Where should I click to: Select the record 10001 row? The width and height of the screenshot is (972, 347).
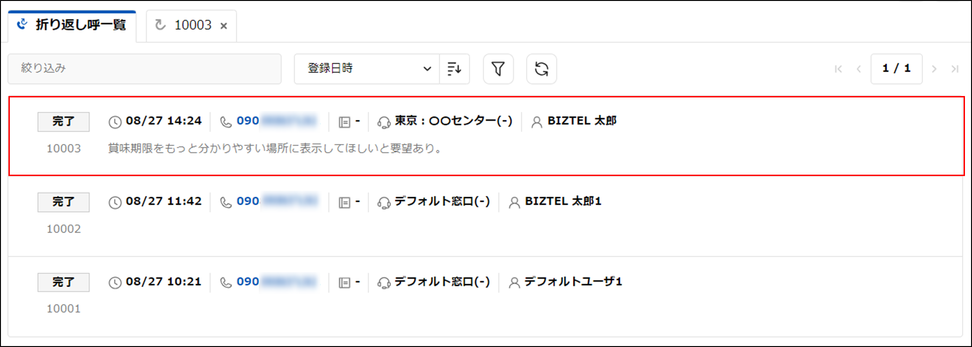pos(485,296)
